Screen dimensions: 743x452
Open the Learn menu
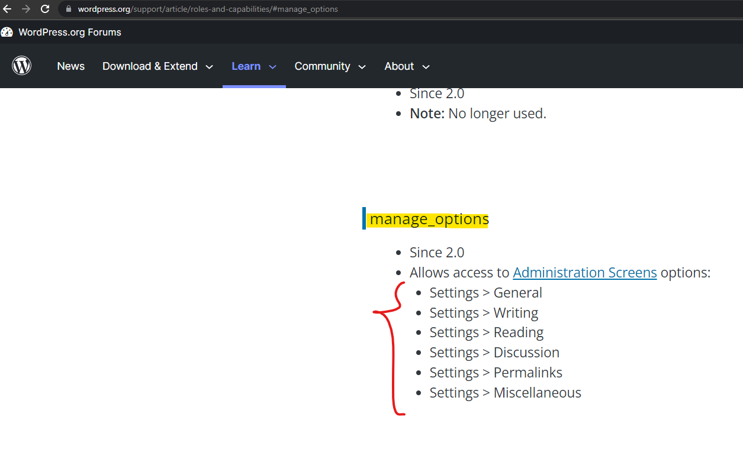[x=254, y=66]
